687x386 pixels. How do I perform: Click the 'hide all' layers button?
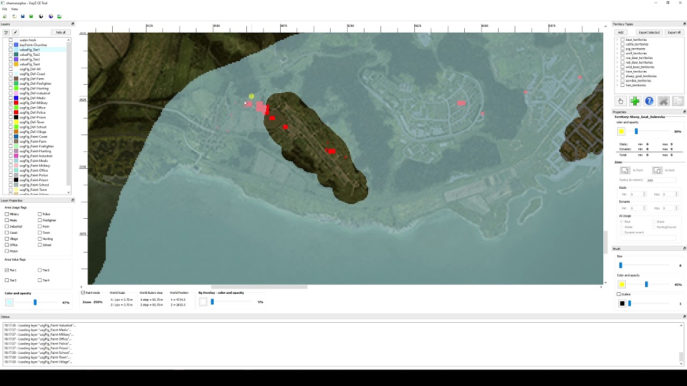tap(61, 32)
